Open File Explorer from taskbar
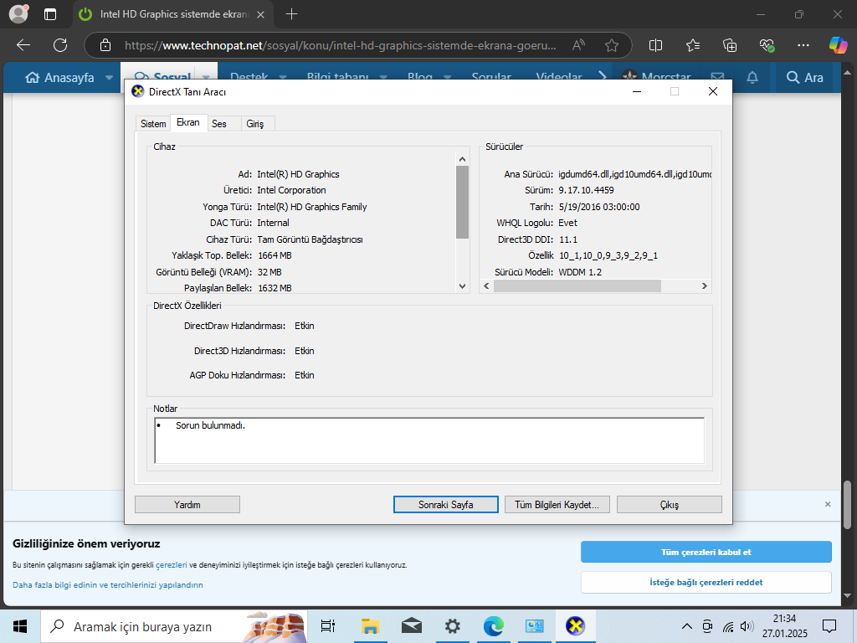This screenshot has height=643, width=857. (370, 626)
